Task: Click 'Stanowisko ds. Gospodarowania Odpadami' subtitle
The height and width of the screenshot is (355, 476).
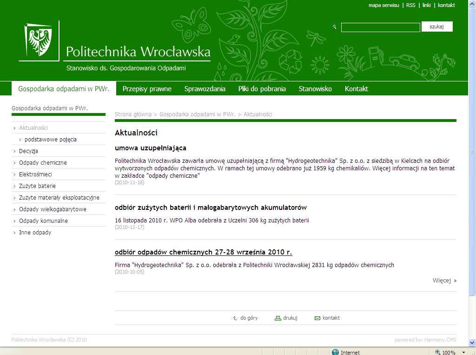Action: [126, 68]
